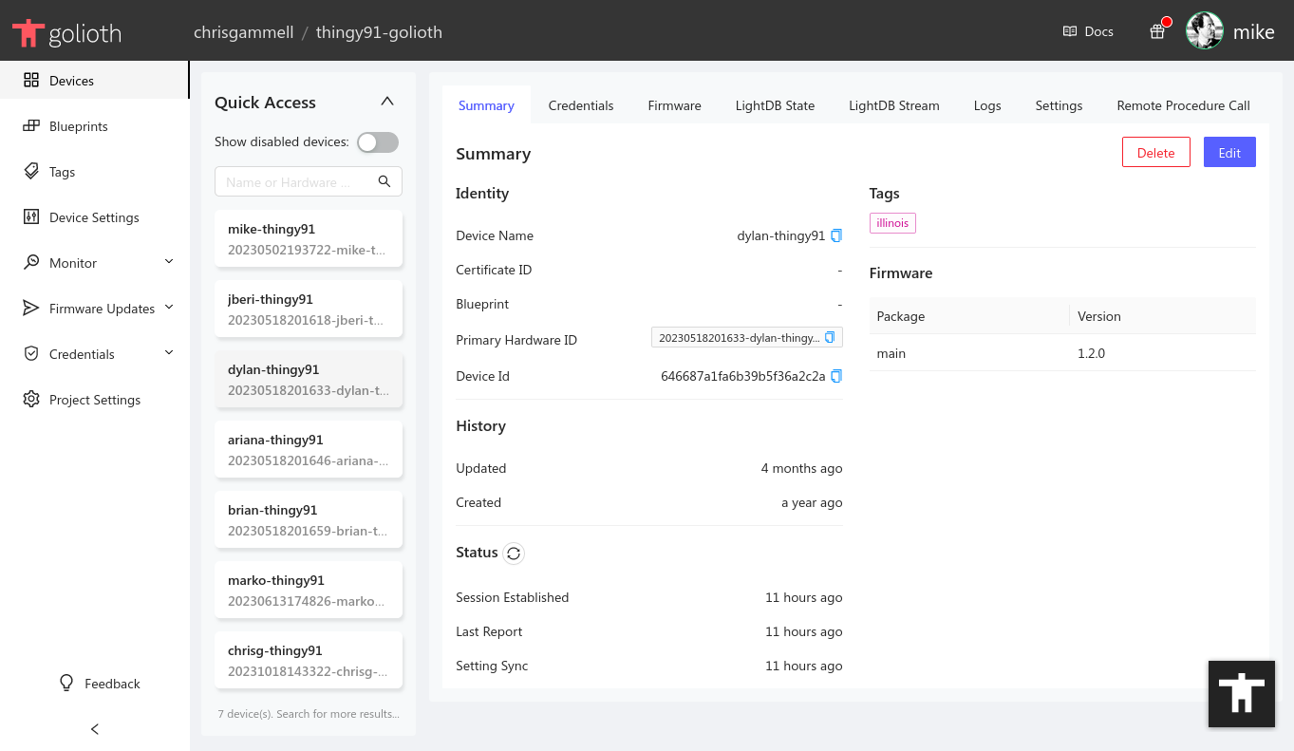Switch to the LightDB Stream tab
This screenshot has height=751, width=1294.
click(x=893, y=105)
